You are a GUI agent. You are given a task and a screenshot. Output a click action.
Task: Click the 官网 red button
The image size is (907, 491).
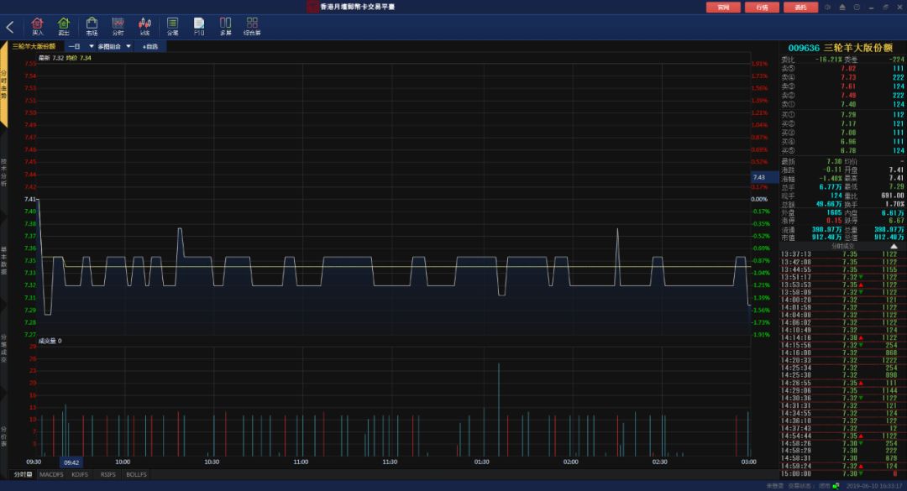(723, 7)
